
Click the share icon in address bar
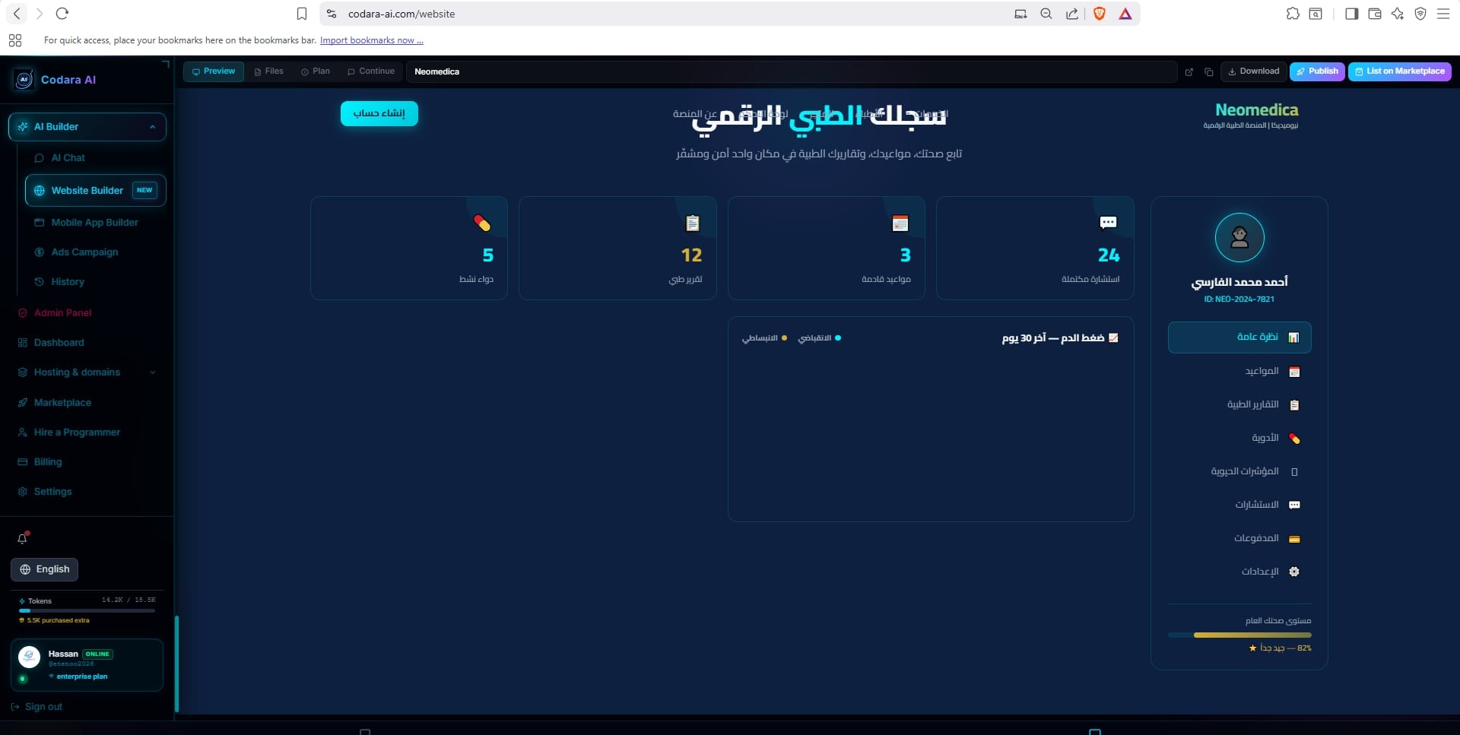[1072, 14]
